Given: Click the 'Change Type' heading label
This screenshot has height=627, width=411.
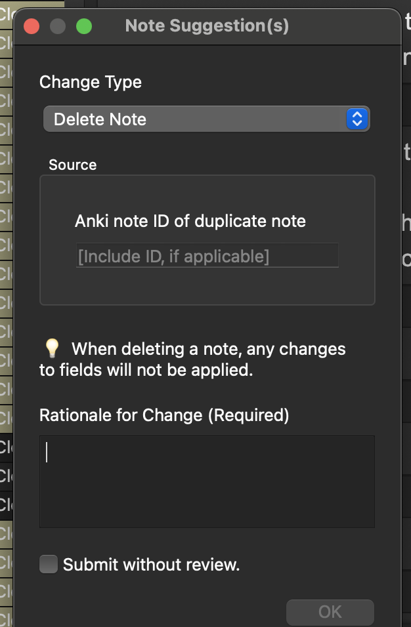Looking at the screenshot, I should pos(91,82).
